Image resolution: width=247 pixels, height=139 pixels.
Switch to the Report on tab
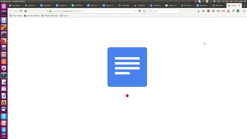[x=109, y=6]
